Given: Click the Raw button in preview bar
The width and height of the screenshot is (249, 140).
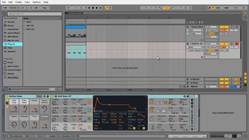Looking at the screenshot, I should point(58,89).
